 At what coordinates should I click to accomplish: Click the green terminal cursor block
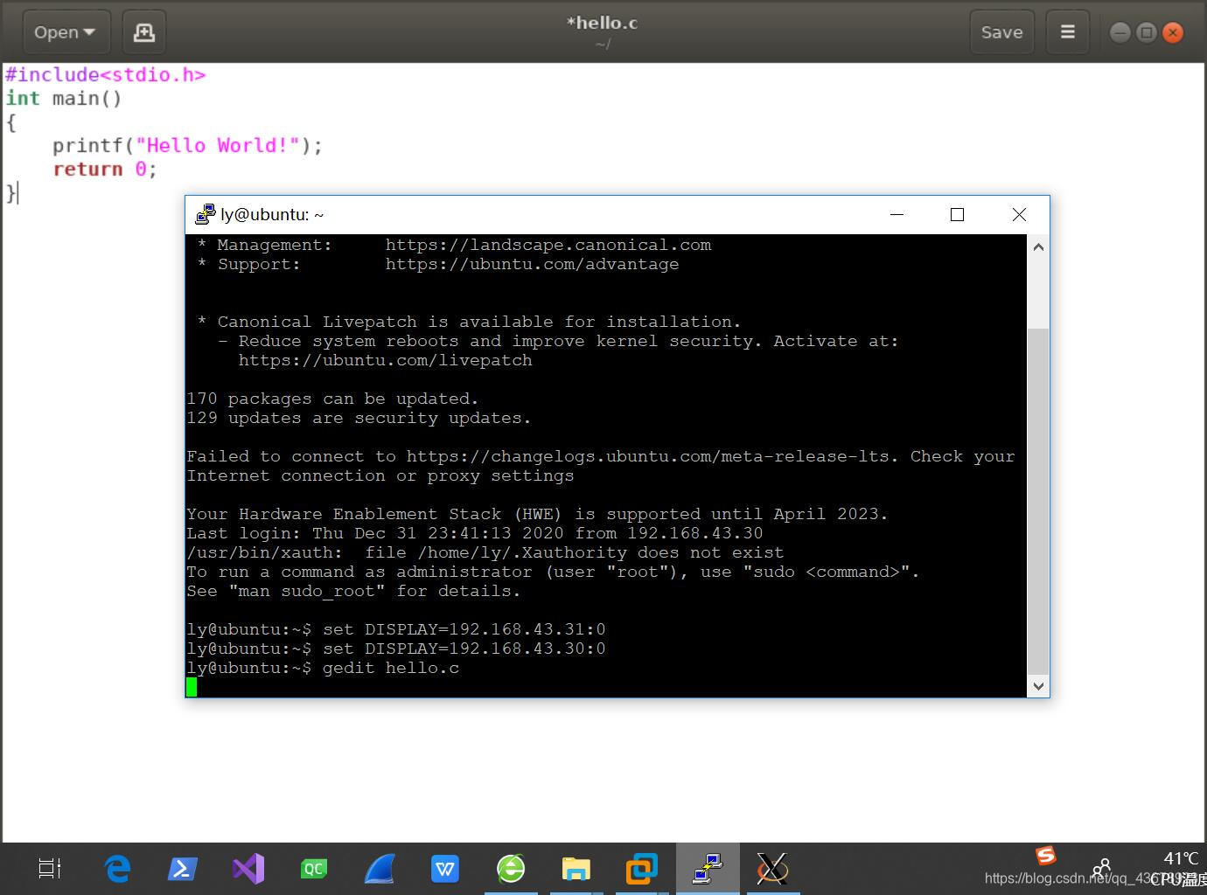192,687
